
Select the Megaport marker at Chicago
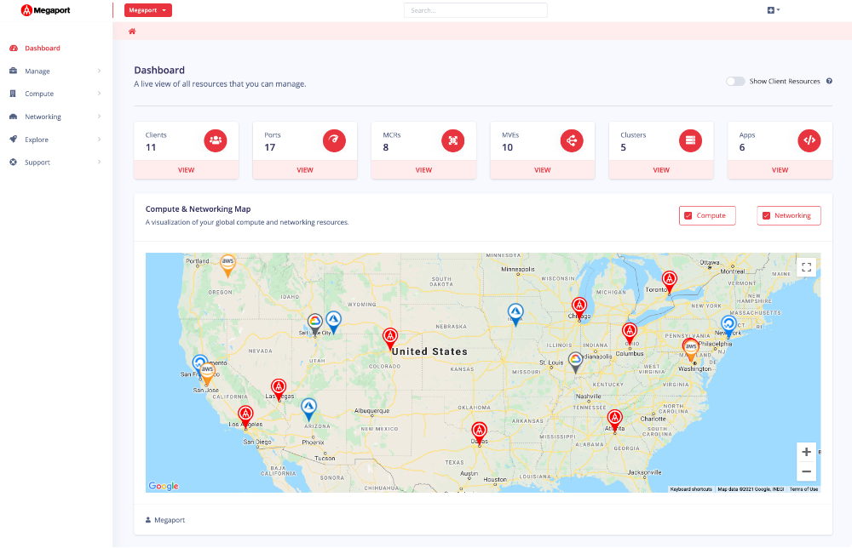point(579,309)
